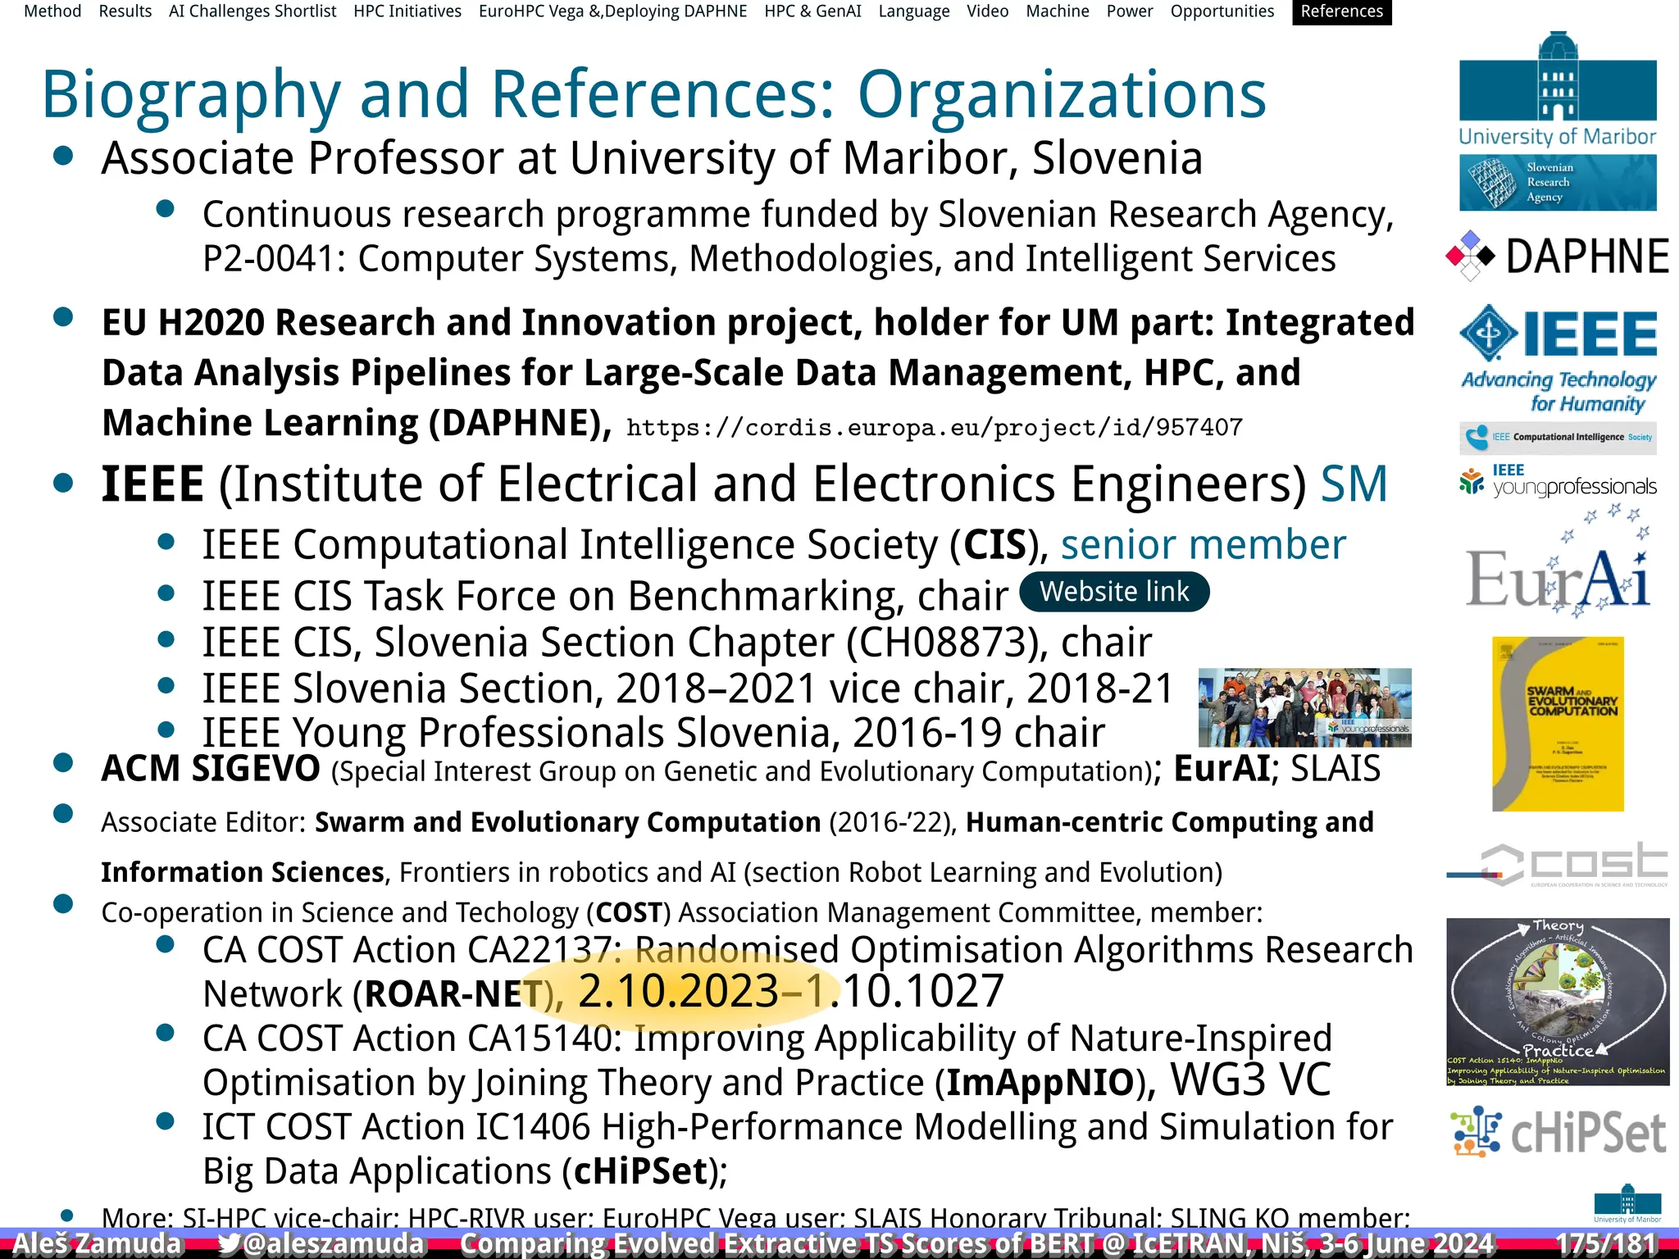Jump to Power section
The image size is (1679, 1259).
click(x=1130, y=11)
